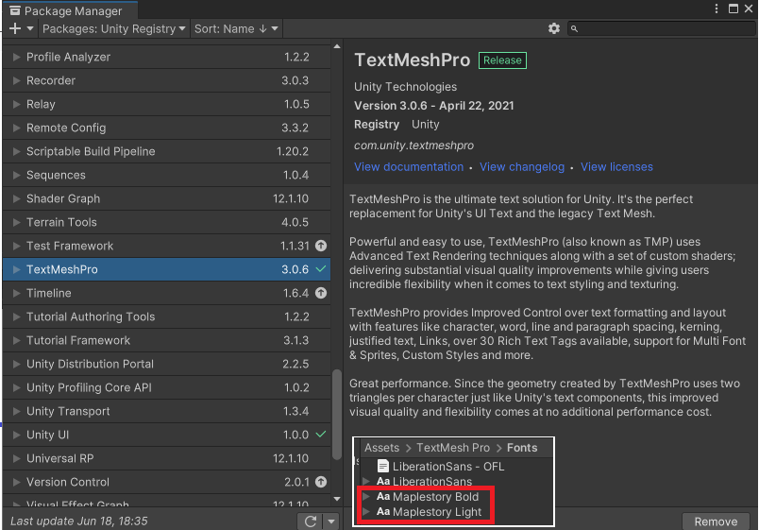The width and height of the screenshot is (759, 530).
Task: Select the Terrain Tools package
Action: 166,222
